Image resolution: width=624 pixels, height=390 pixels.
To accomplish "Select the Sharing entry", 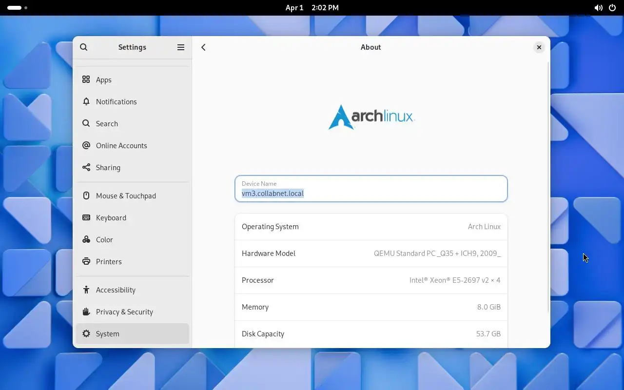I will (x=132, y=167).
